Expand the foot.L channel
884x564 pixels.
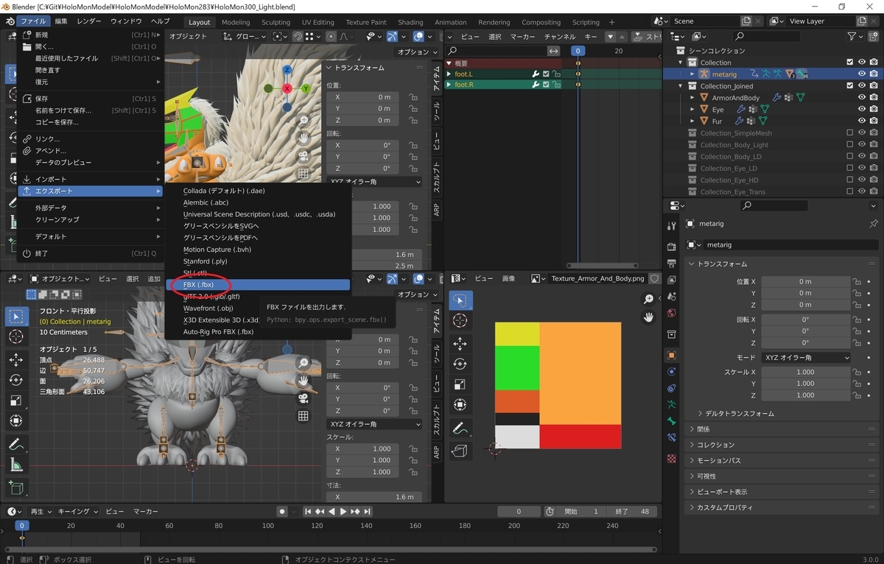(449, 74)
